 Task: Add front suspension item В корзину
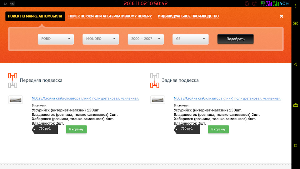pyautogui.click(x=76, y=129)
